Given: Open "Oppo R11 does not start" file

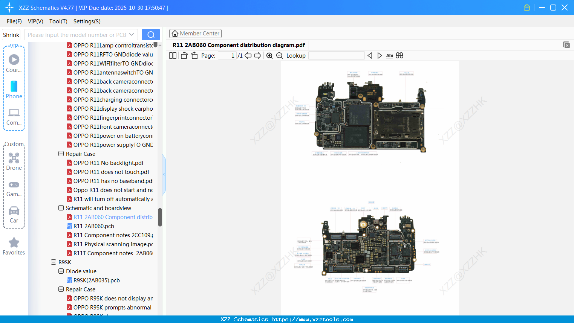Looking at the screenshot, I should 110,190.
